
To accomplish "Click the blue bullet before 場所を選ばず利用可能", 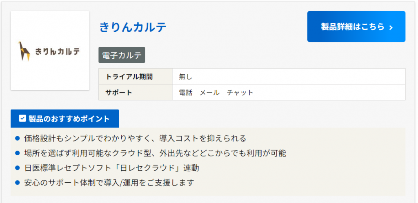I will [x=18, y=153].
